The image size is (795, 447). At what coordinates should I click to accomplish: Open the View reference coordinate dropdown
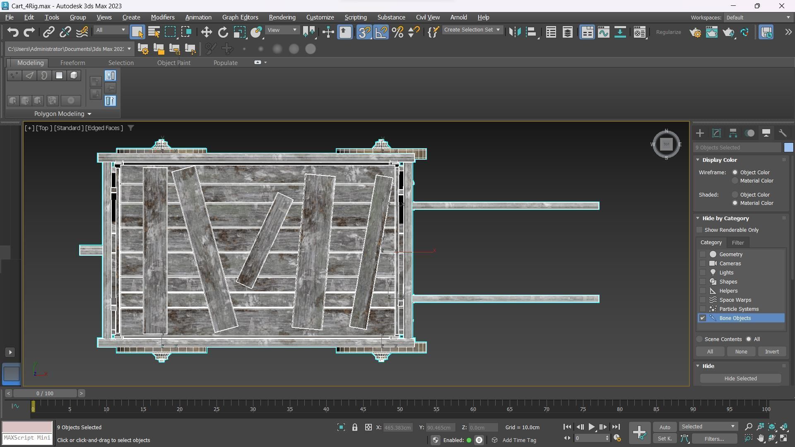coord(282,30)
